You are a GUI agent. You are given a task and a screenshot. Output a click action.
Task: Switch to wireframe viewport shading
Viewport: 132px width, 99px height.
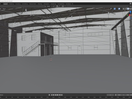[x=126, y=9]
